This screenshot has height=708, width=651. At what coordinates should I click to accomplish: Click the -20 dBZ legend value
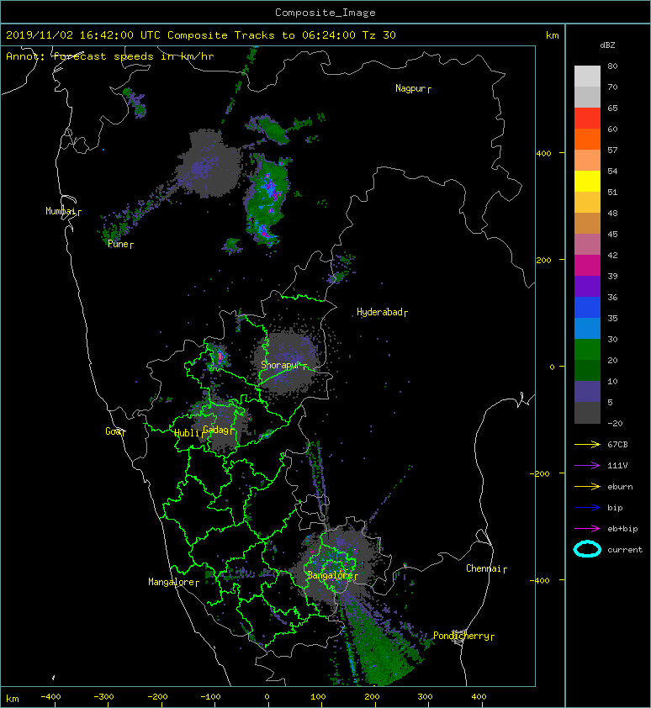615,424
